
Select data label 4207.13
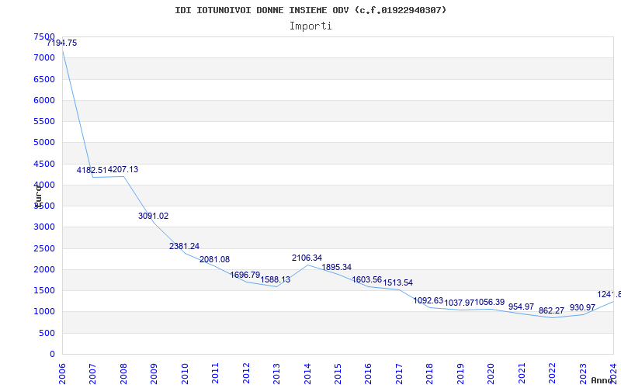pos(123,169)
